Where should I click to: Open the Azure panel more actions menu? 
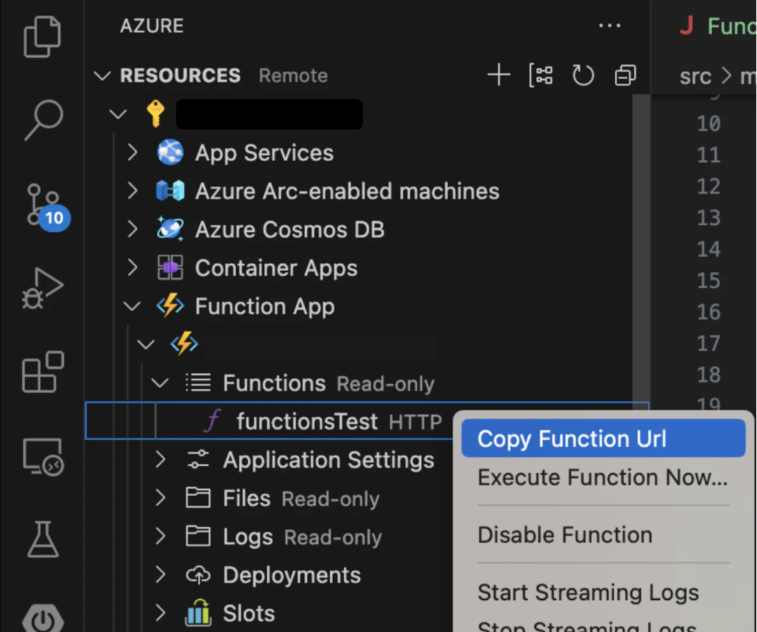tap(609, 25)
